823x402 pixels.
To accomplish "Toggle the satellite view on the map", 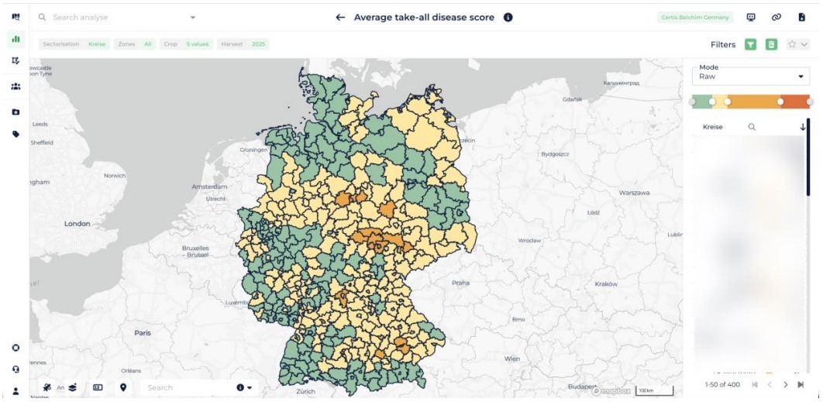I will [x=47, y=387].
